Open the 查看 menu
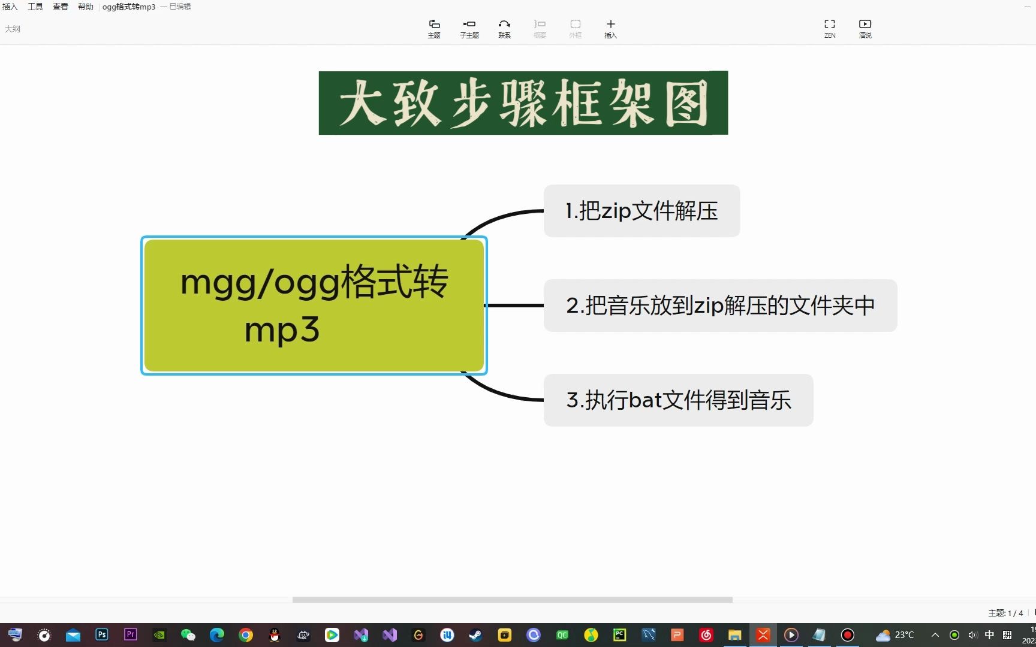Image resolution: width=1036 pixels, height=647 pixels. [x=60, y=7]
